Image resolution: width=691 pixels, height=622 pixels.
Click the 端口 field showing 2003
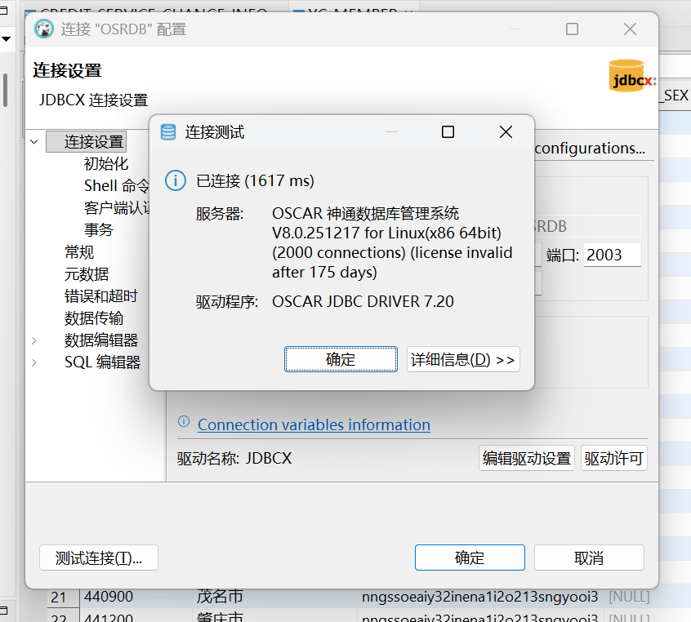click(612, 255)
